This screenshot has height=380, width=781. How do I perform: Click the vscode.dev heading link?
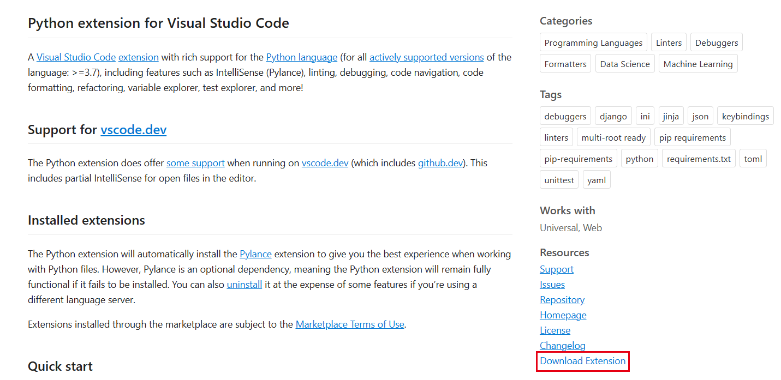(x=133, y=130)
